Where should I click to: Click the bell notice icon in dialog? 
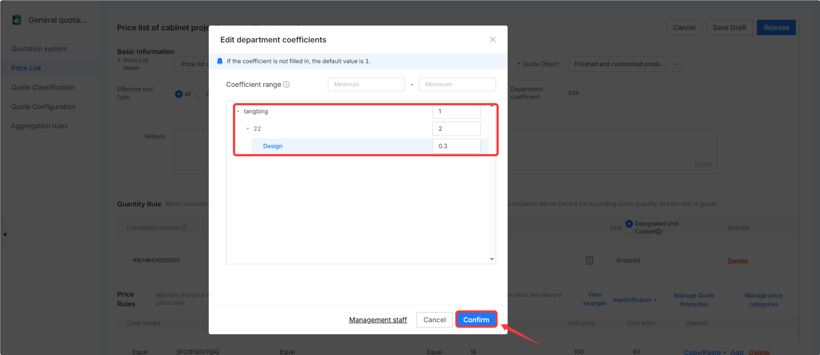click(220, 61)
